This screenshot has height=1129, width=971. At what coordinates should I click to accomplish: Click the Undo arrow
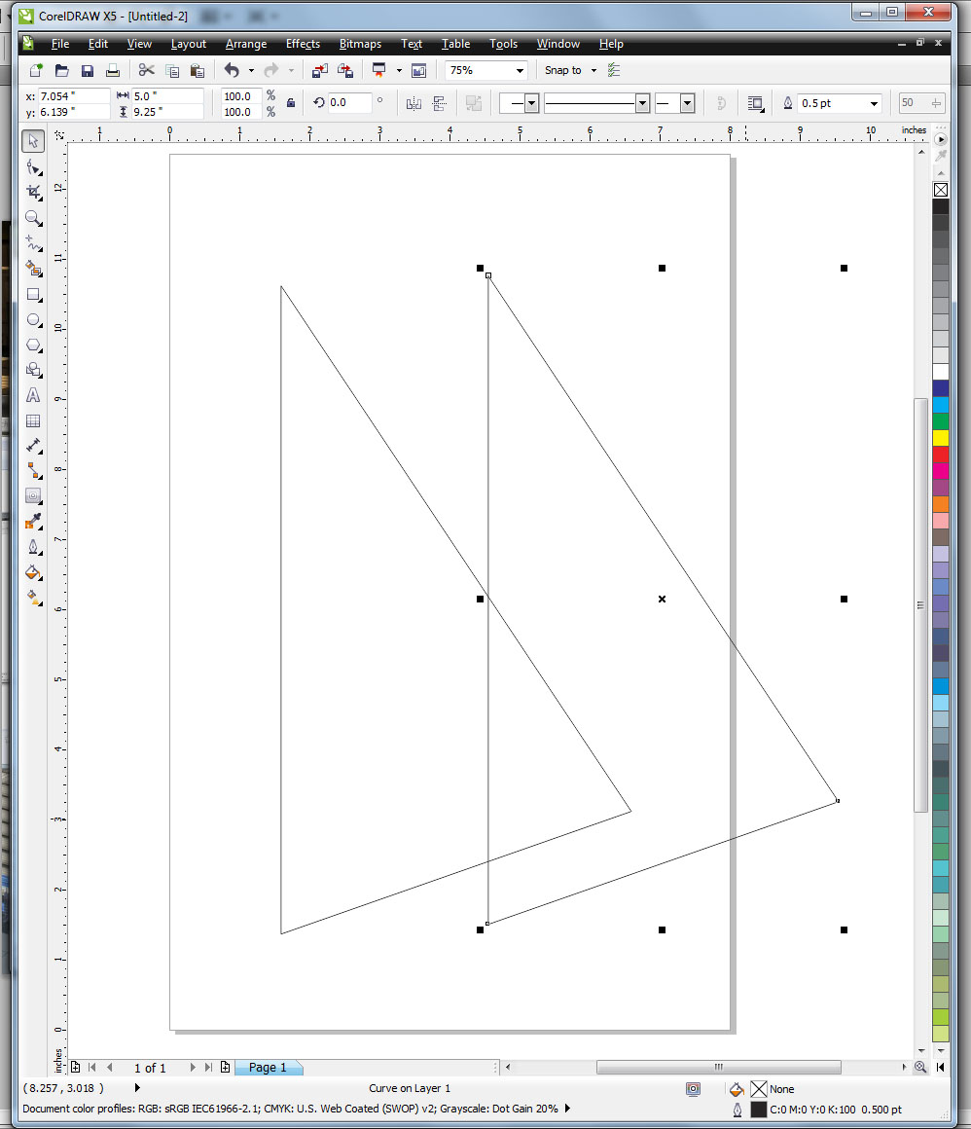click(x=232, y=70)
